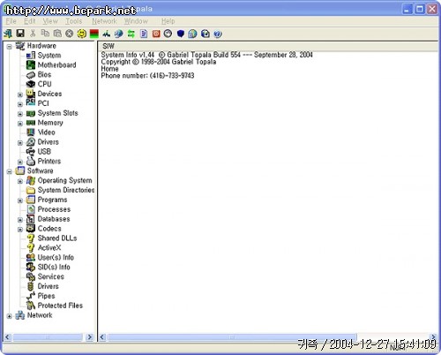The height and width of the screenshot is (355, 441).
Task: Click the tree panel's left scroll arrow
Action: 8,337
